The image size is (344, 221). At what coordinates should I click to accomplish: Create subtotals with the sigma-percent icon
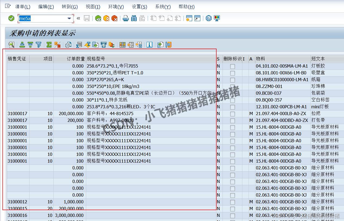(x=57, y=45)
